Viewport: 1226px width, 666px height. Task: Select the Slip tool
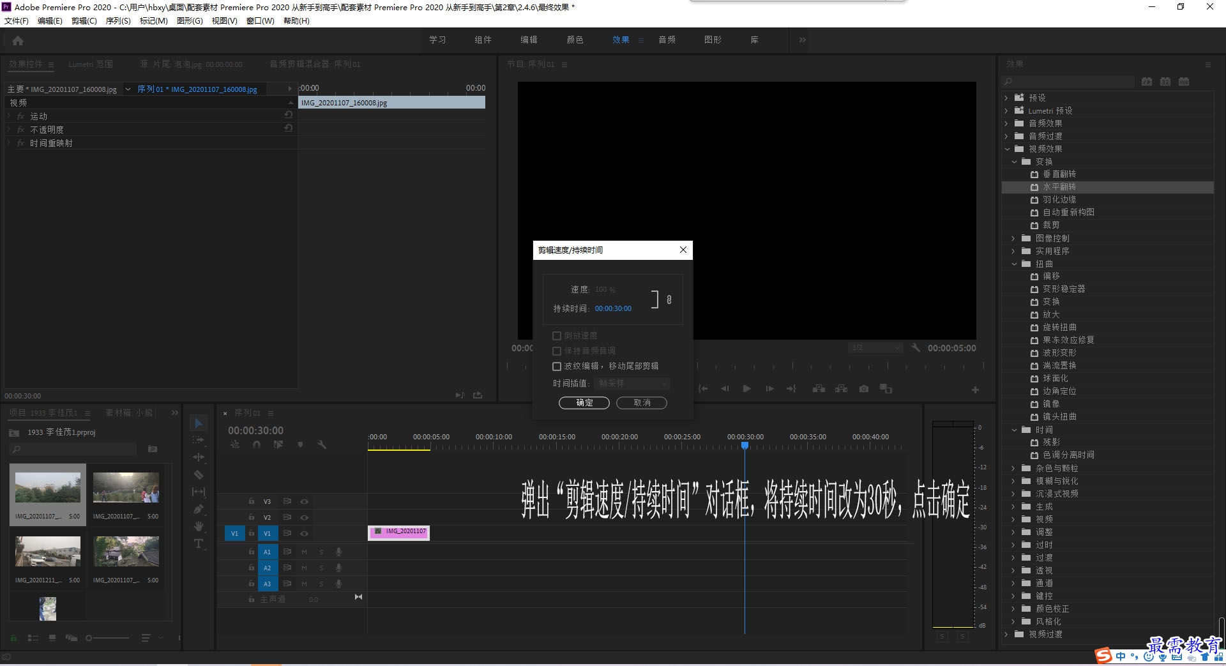click(x=199, y=492)
